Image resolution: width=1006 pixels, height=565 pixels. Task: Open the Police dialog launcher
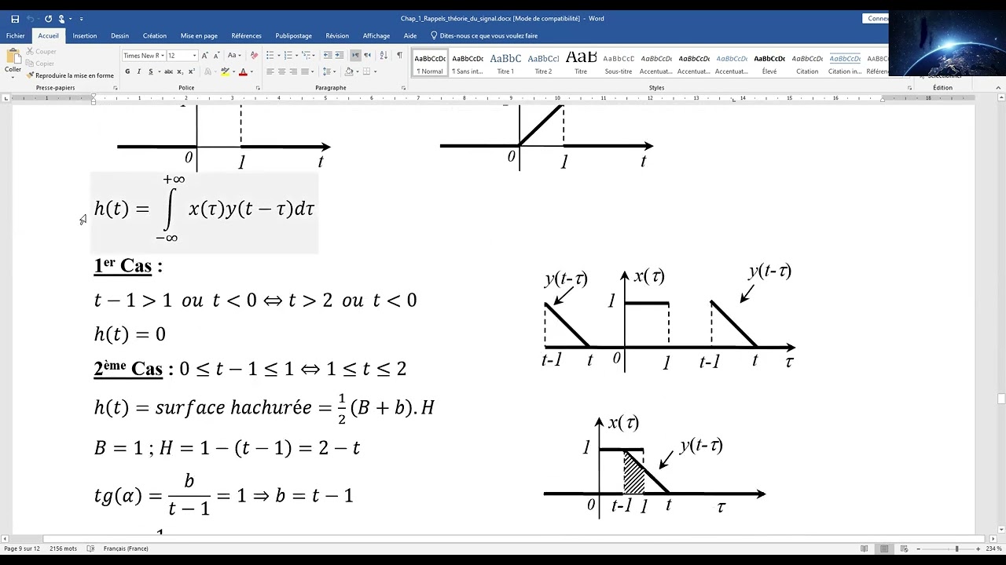(x=257, y=88)
